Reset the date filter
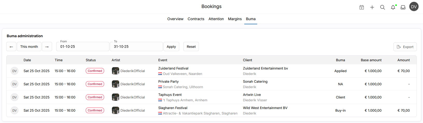423x123 pixels. (191, 47)
